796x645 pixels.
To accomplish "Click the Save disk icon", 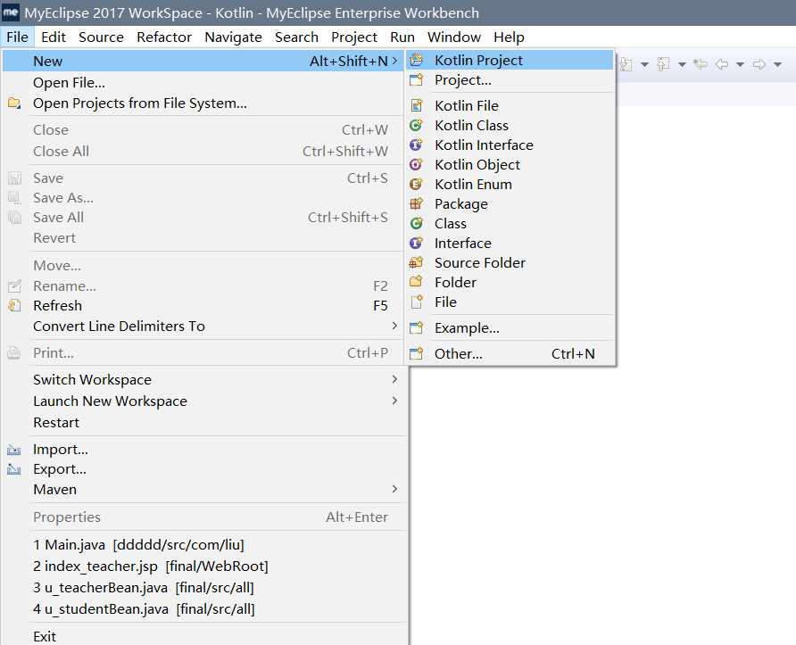I will pyautogui.click(x=14, y=178).
